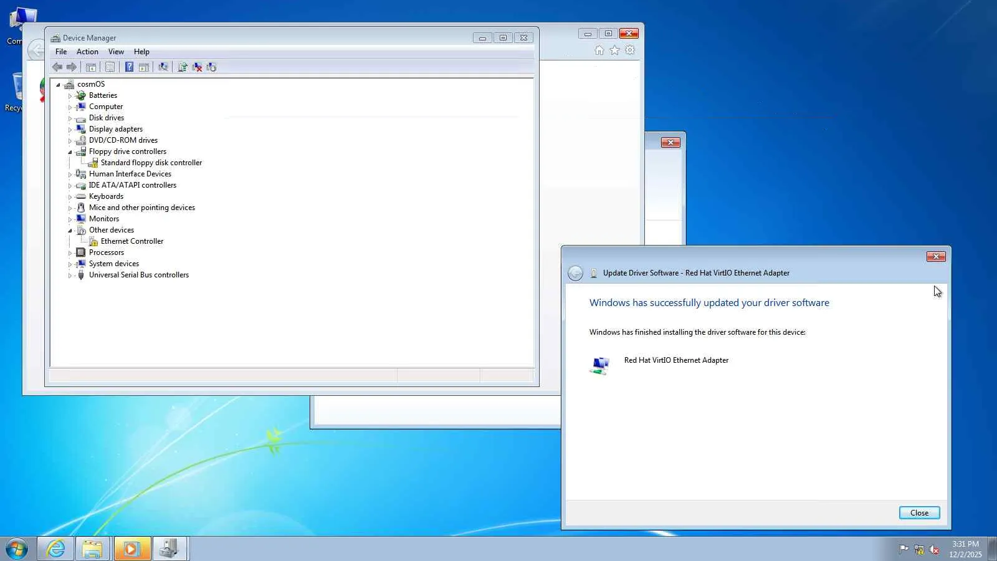Screen dimensions: 997x561
Task: Click Update Driver Software toolbar icon
Action: point(183,67)
